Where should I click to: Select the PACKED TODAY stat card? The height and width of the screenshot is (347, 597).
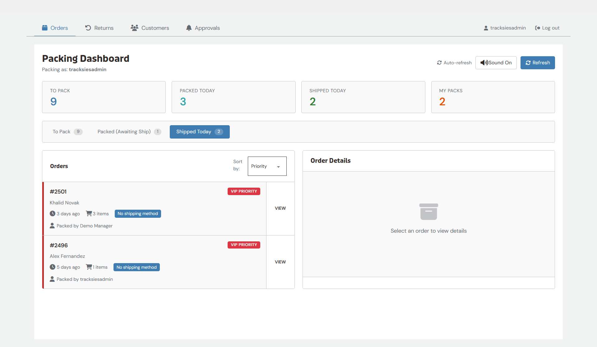click(x=234, y=97)
